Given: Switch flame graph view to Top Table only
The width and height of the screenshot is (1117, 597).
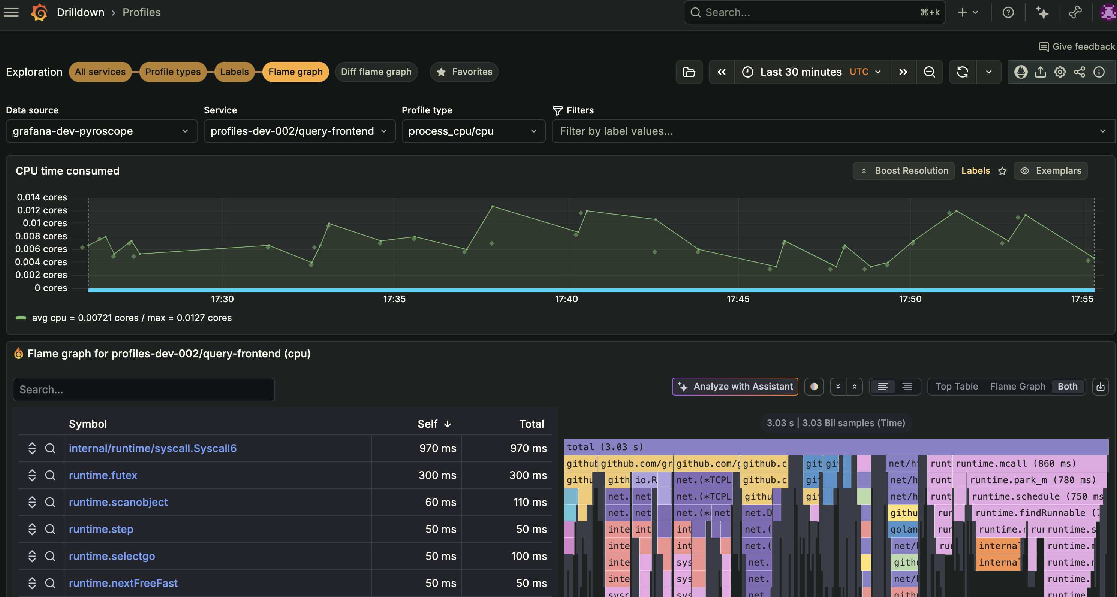Looking at the screenshot, I should [957, 387].
